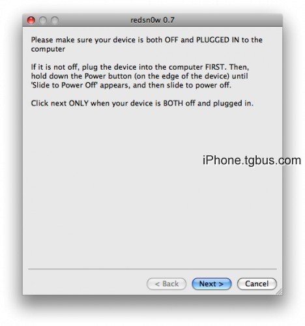The height and width of the screenshot is (326, 305).
Task: Click the 'hold down the Power button' line
Action: pyautogui.click(x=81, y=76)
